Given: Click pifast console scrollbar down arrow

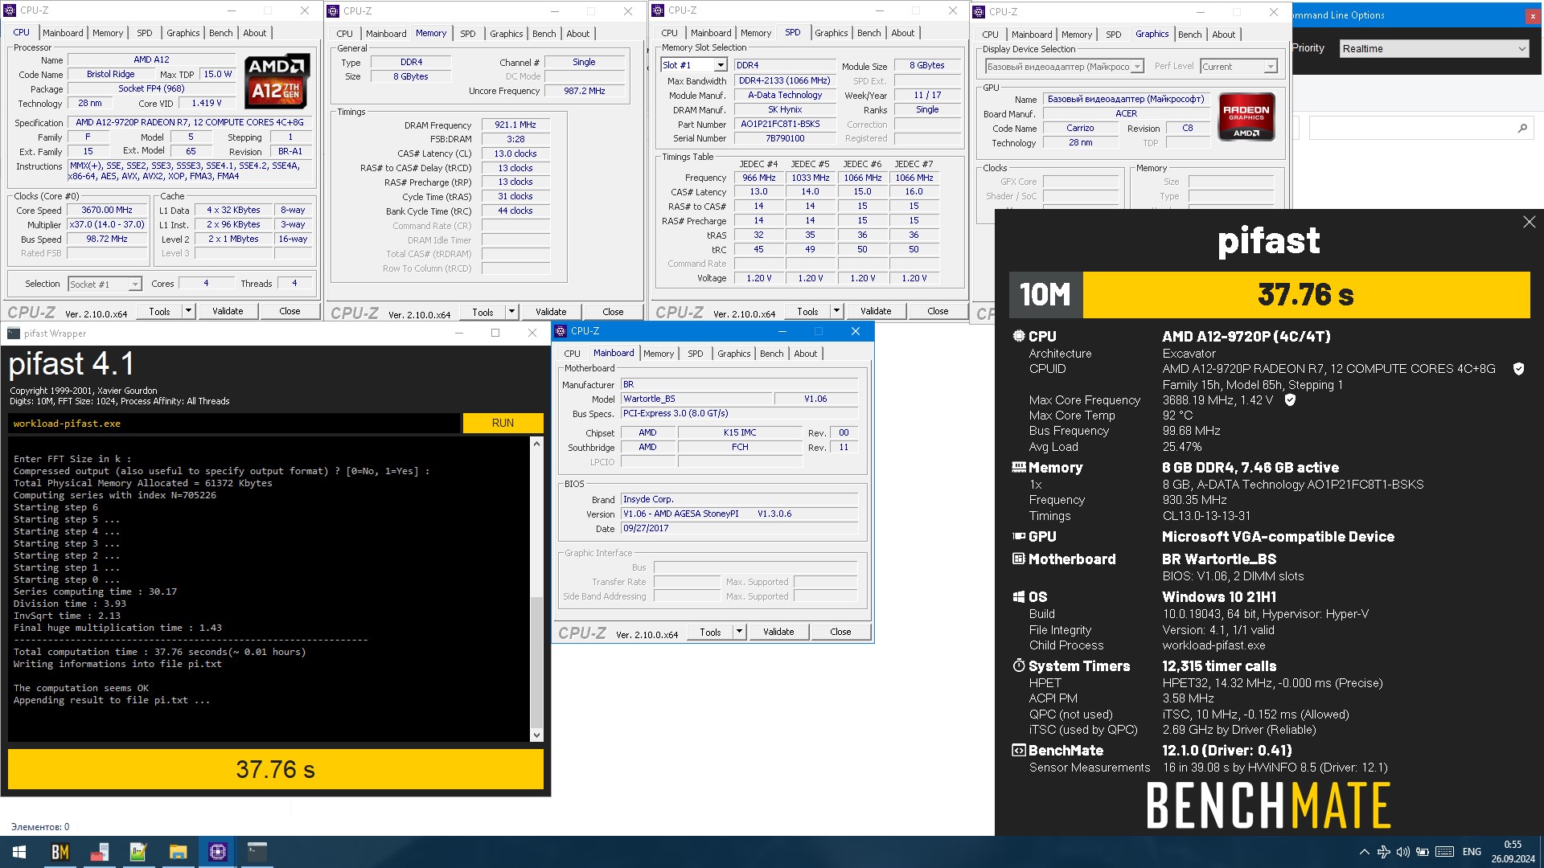Looking at the screenshot, I should [536, 735].
